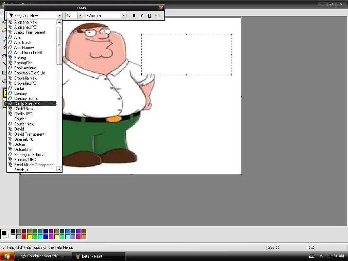This screenshot has width=348, height=261.
Task: Pick the brown color swatch in palette
Action: point(84,231)
